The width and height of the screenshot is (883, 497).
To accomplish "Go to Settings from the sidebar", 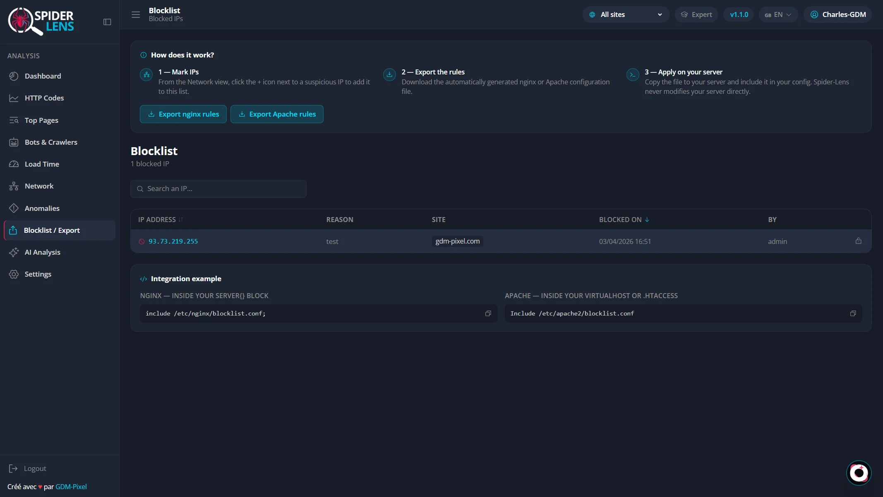I will (38, 274).
